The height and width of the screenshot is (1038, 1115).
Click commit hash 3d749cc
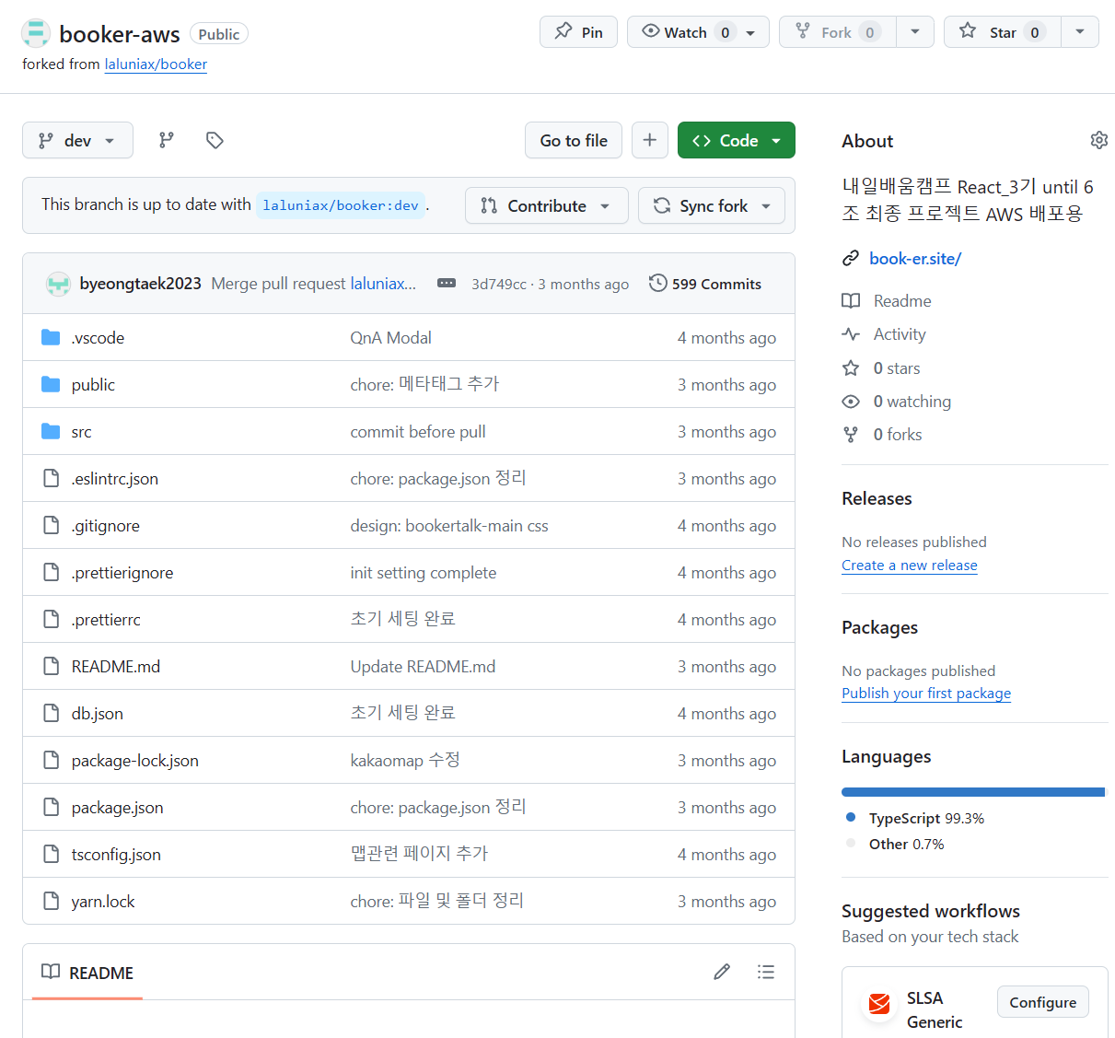tap(499, 284)
